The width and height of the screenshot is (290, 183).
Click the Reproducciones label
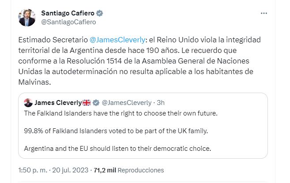[x=141, y=170]
